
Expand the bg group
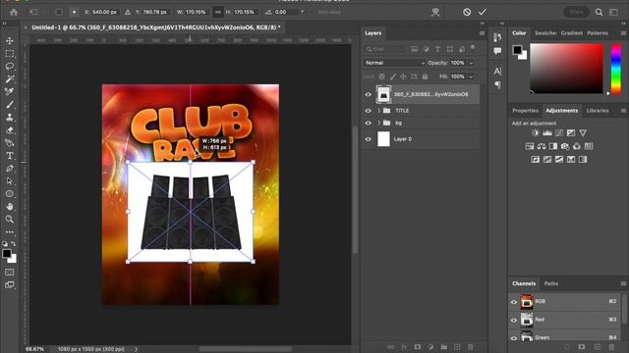coord(378,124)
